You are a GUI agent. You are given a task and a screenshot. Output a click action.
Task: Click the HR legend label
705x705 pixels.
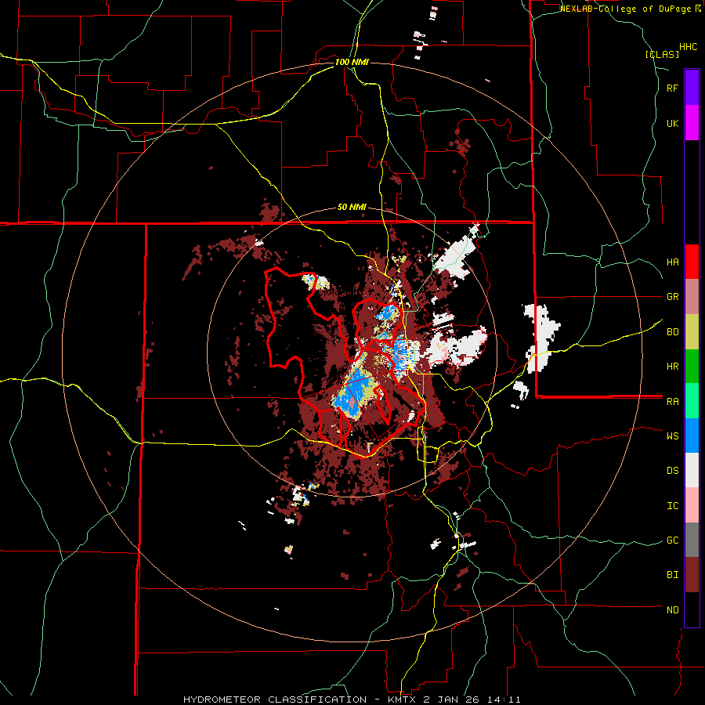(x=673, y=367)
